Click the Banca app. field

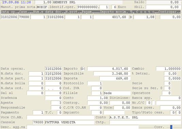(x=170, y=98)
